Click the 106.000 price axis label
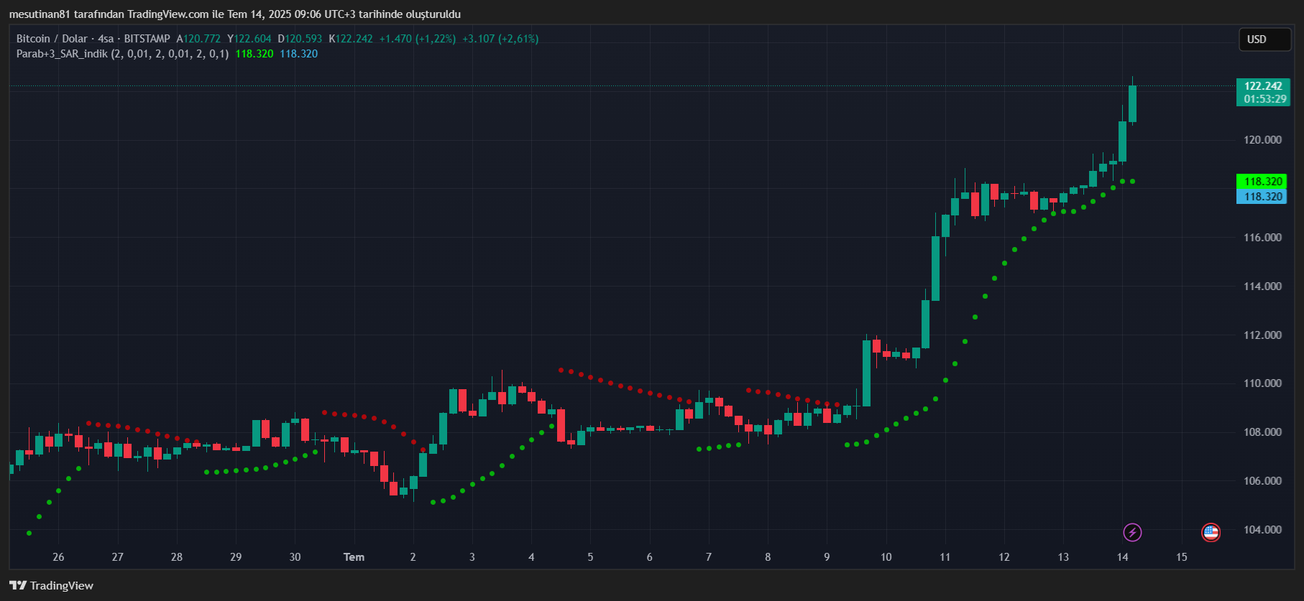 1262,481
